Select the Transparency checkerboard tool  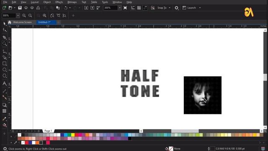tap(5, 111)
